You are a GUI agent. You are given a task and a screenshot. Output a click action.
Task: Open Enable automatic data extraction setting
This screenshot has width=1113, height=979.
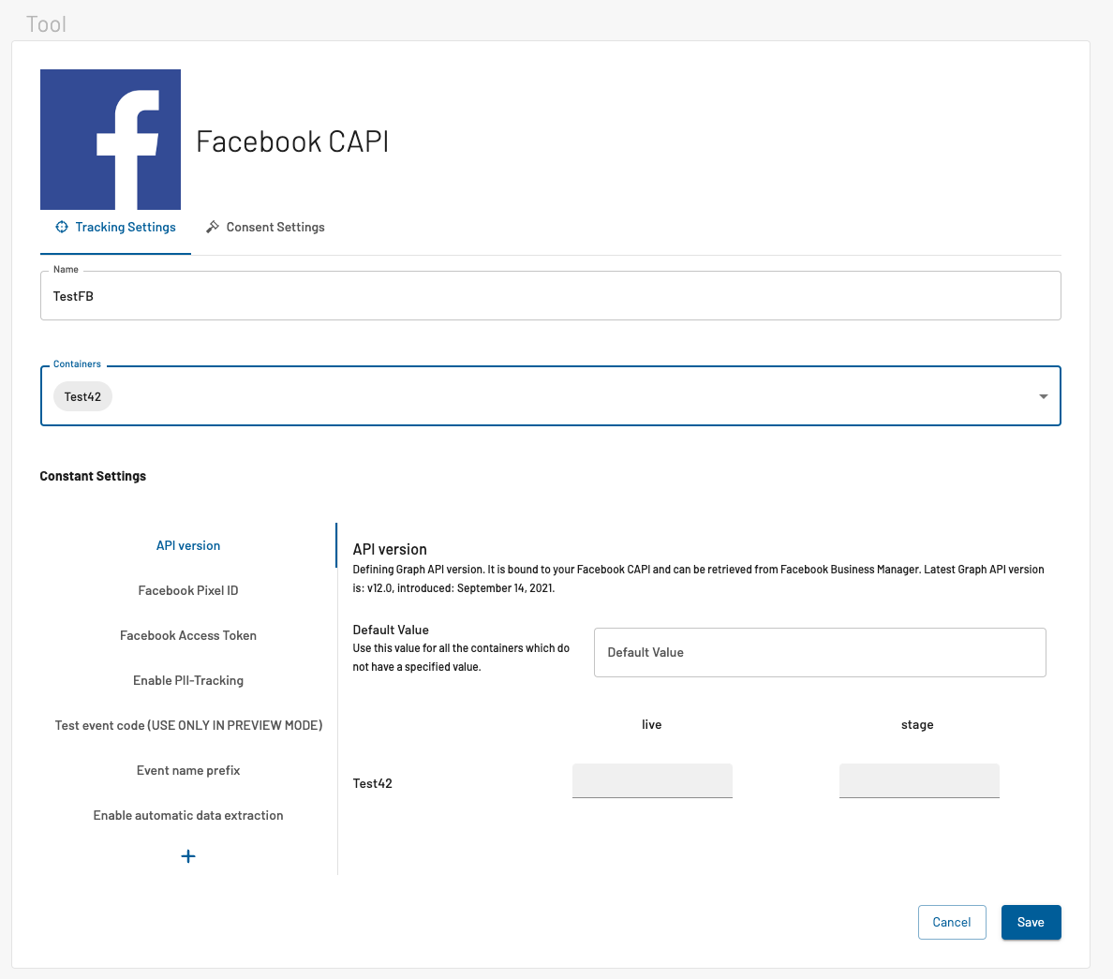(x=188, y=815)
